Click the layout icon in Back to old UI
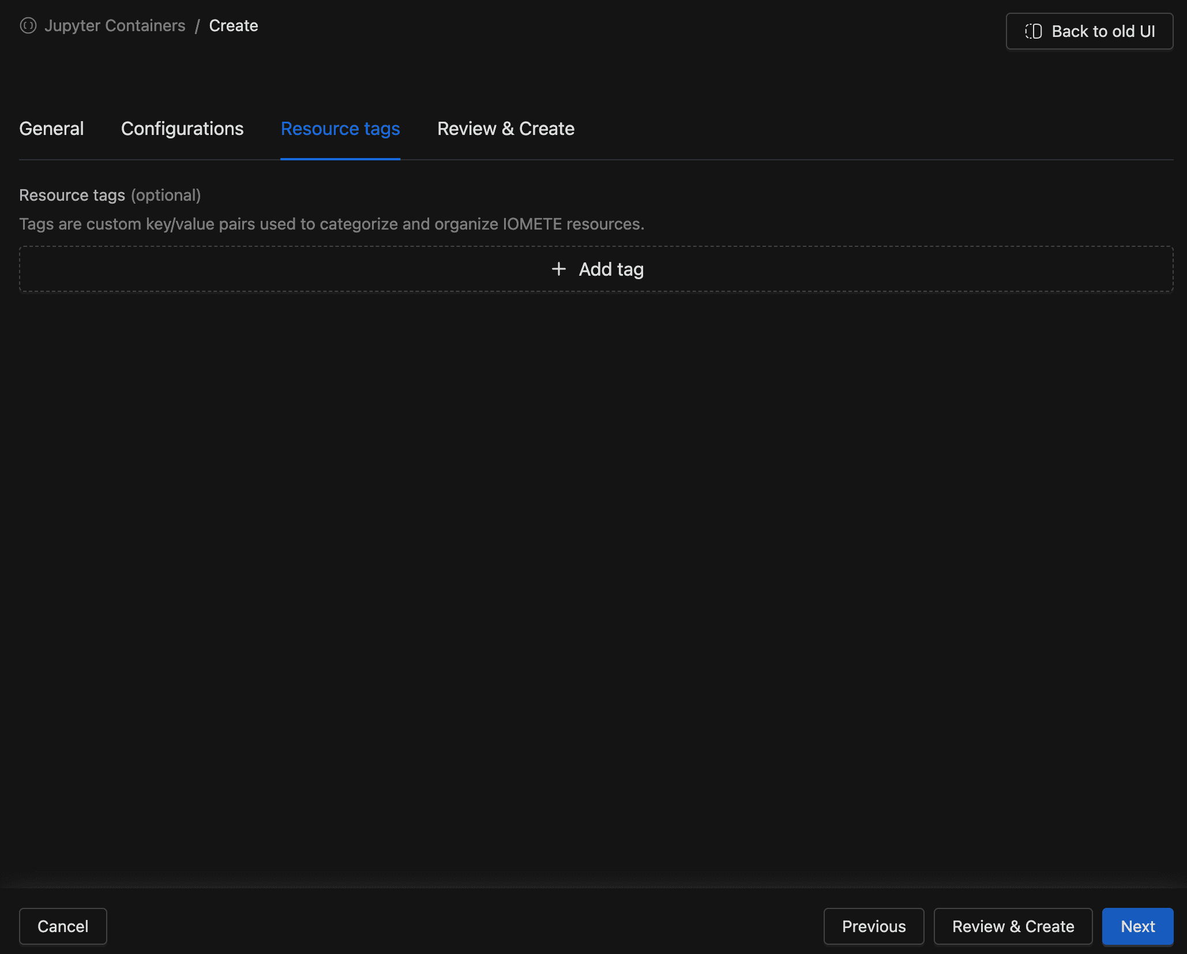 [1033, 31]
